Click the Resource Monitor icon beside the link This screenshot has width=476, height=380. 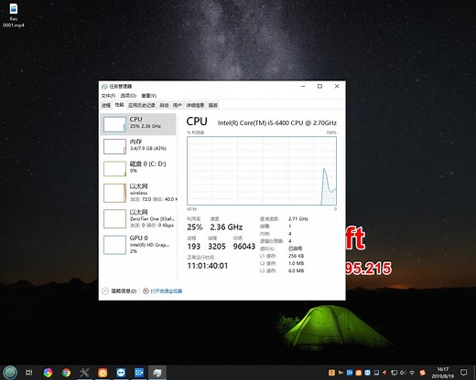click(x=146, y=291)
